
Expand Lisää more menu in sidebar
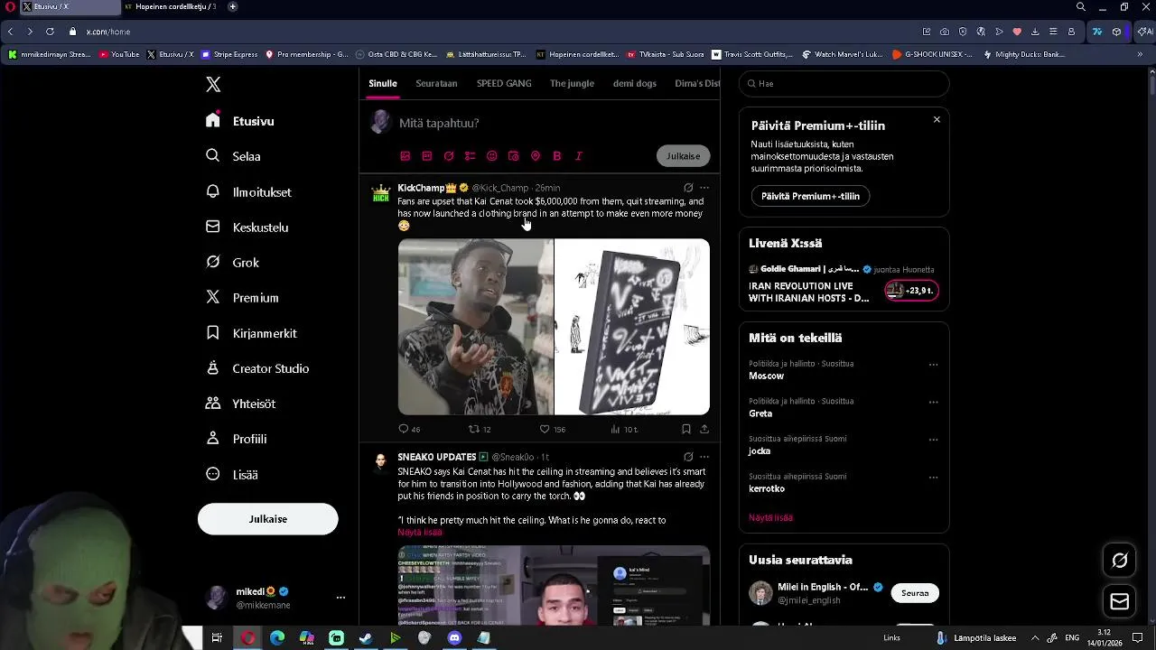click(x=231, y=474)
